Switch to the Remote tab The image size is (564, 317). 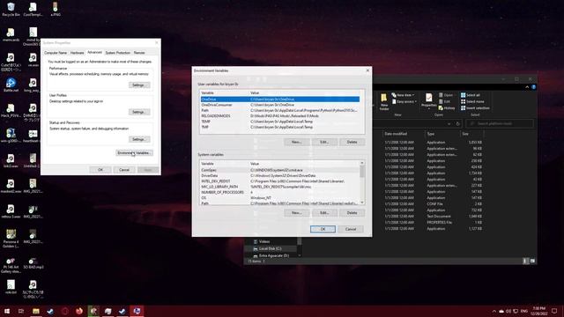click(139, 53)
